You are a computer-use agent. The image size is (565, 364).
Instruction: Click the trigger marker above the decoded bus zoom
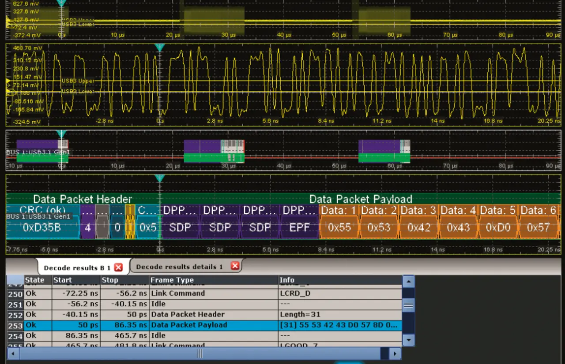tap(159, 178)
